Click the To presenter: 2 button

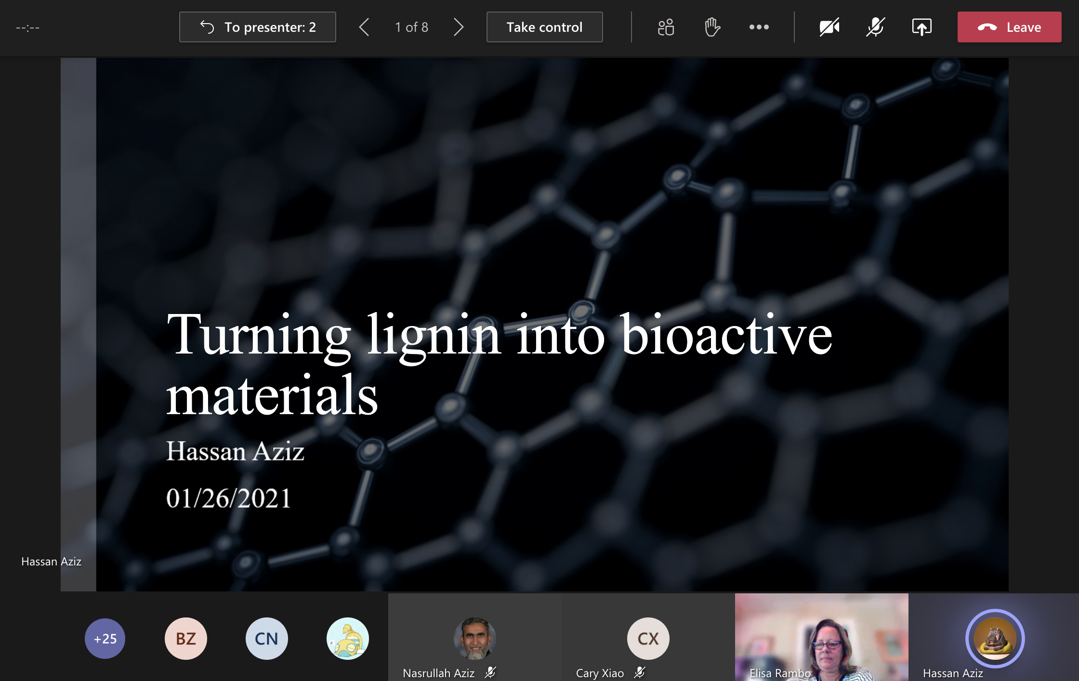[x=258, y=27]
